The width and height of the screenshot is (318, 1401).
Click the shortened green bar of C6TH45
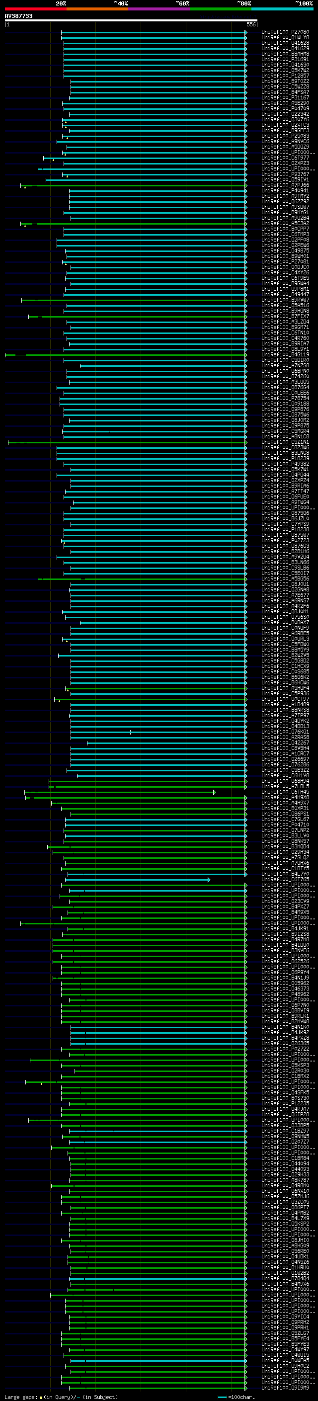click(120, 792)
